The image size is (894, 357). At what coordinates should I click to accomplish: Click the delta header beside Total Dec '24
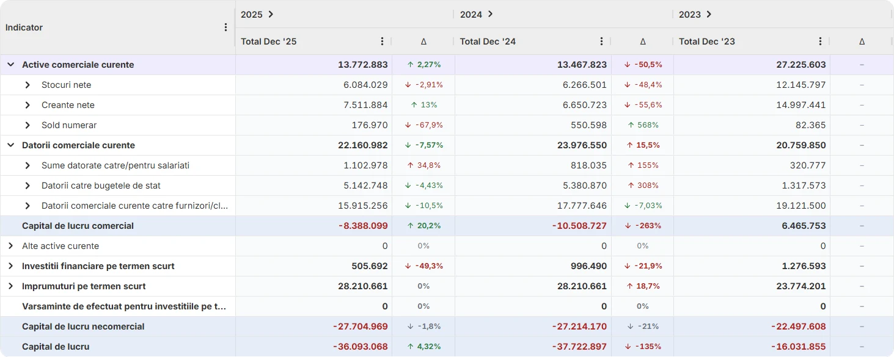643,41
